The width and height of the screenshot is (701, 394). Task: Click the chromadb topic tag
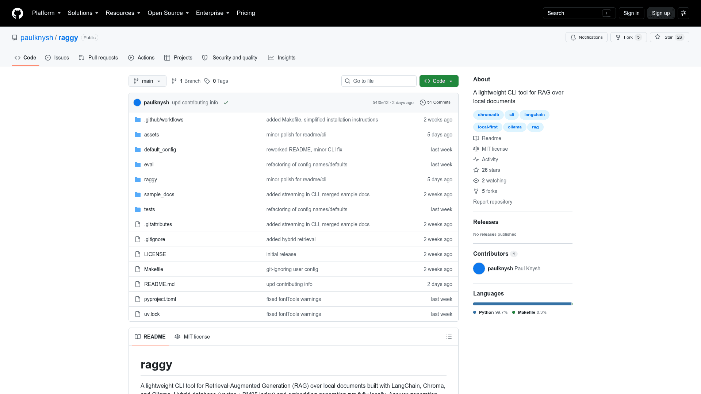click(x=489, y=115)
